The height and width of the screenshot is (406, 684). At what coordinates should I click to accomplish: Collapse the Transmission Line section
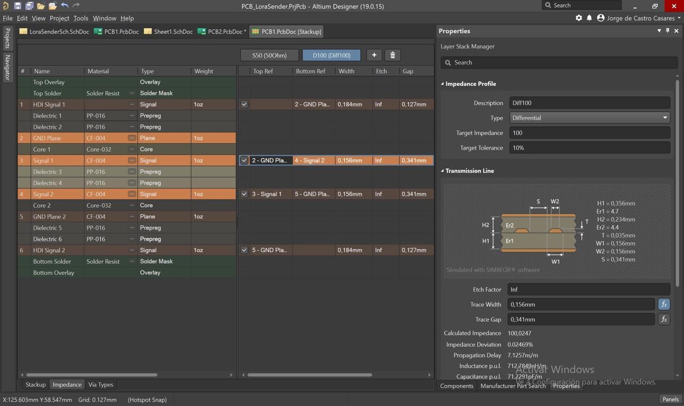(x=442, y=171)
